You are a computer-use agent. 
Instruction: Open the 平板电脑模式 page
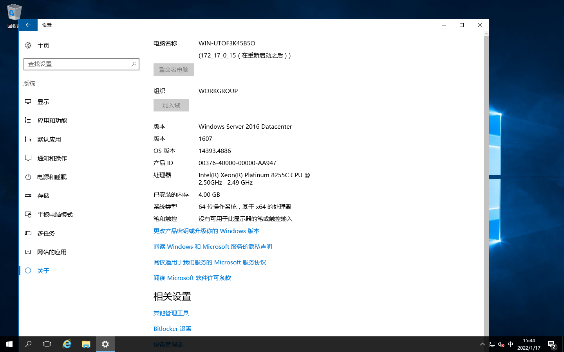click(55, 215)
